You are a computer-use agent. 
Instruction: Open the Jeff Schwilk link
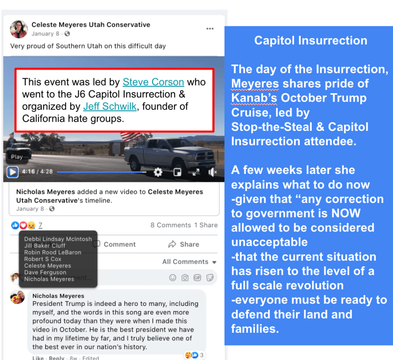pyautogui.click(x=110, y=106)
